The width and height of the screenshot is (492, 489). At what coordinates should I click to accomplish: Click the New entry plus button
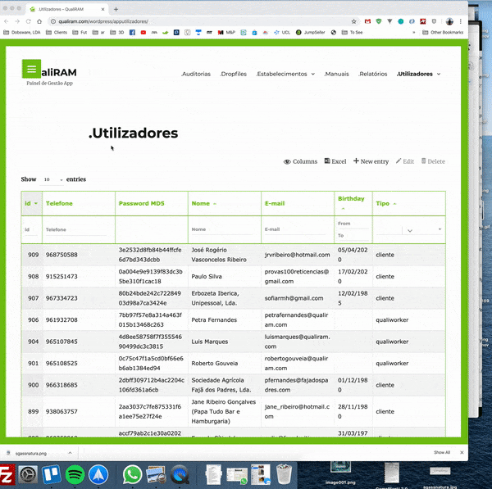pos(371,161)
